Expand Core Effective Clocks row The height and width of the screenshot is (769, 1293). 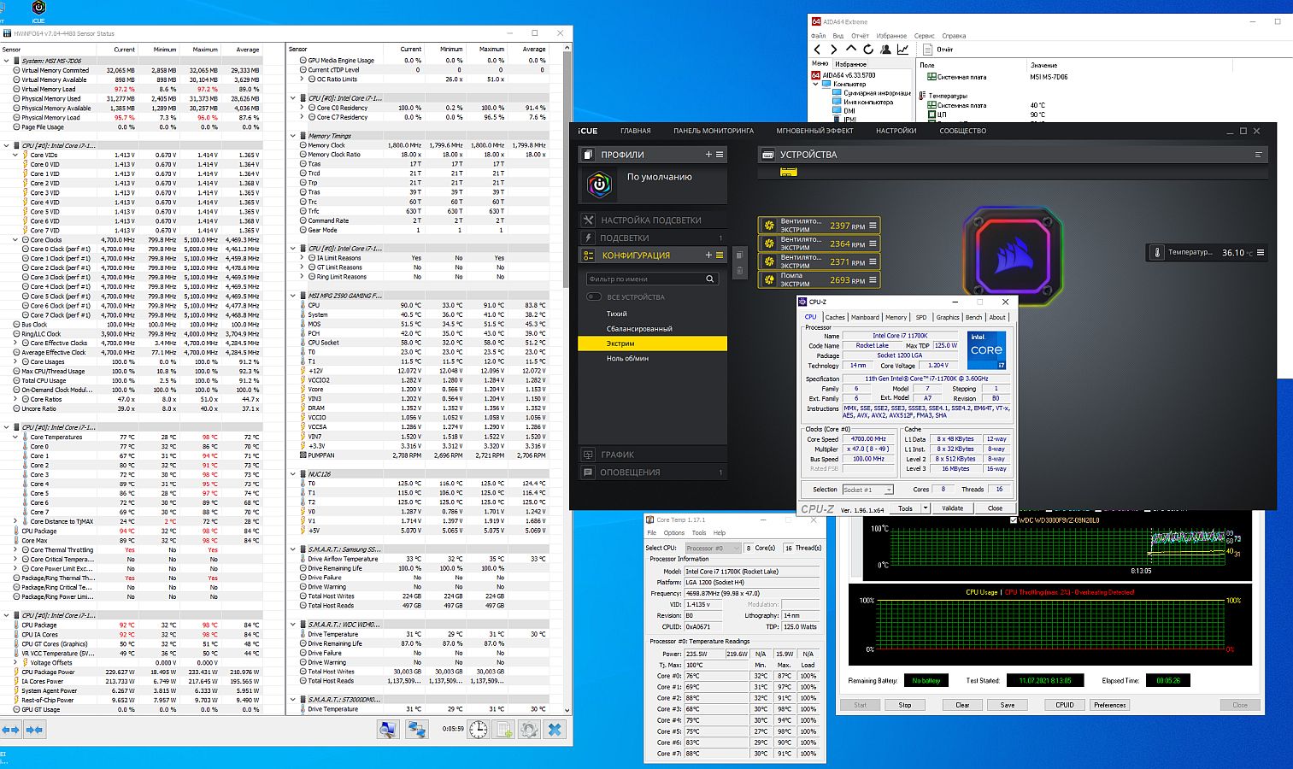pyautogui.click(x=15, y=343)
